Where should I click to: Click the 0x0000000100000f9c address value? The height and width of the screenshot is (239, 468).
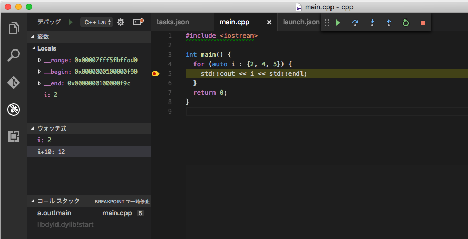(99, 83)
